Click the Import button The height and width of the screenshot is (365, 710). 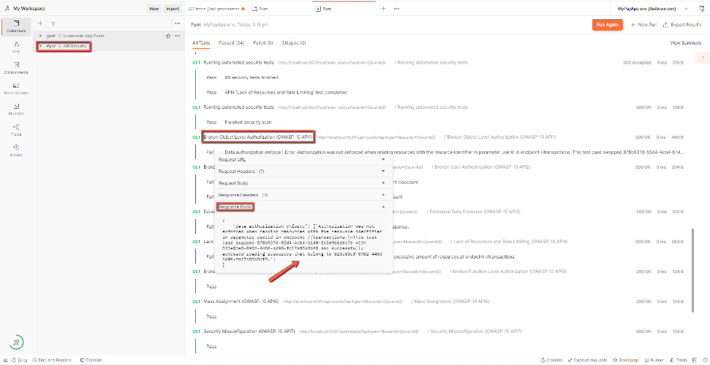[x=173, y=9]
